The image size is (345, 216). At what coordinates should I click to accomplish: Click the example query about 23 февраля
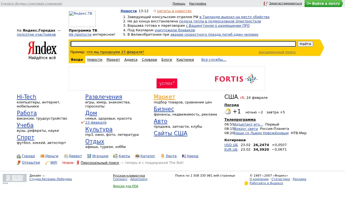(x=115, y=52)
